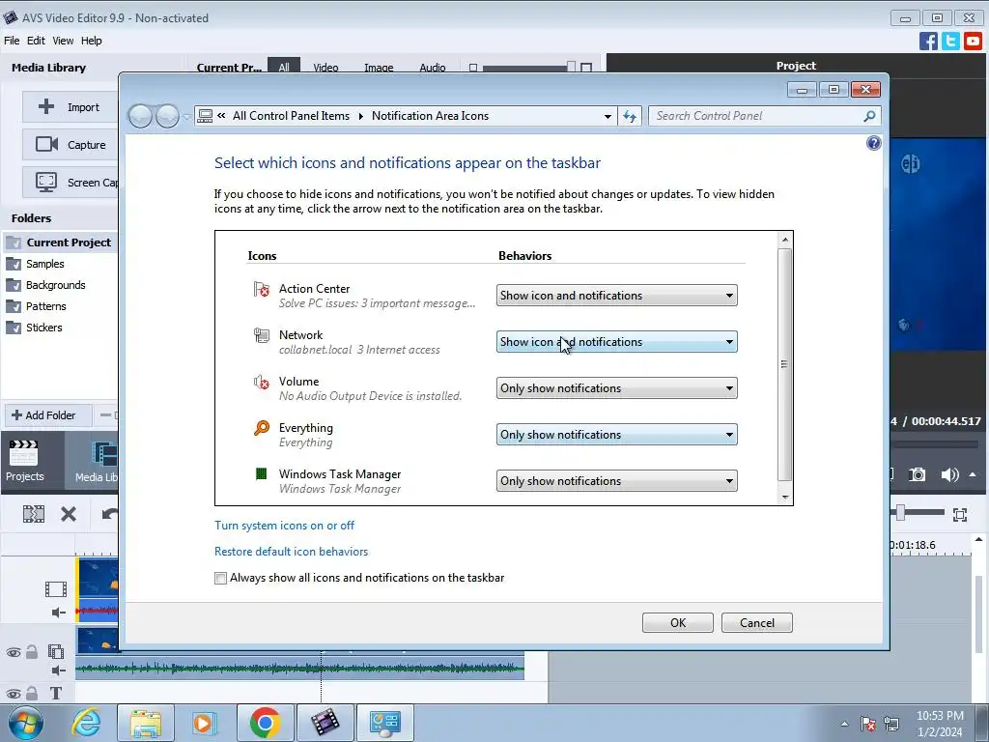989x742 pixels.
Task: Click the Cancel button
Action: click(x=757, y=623)
